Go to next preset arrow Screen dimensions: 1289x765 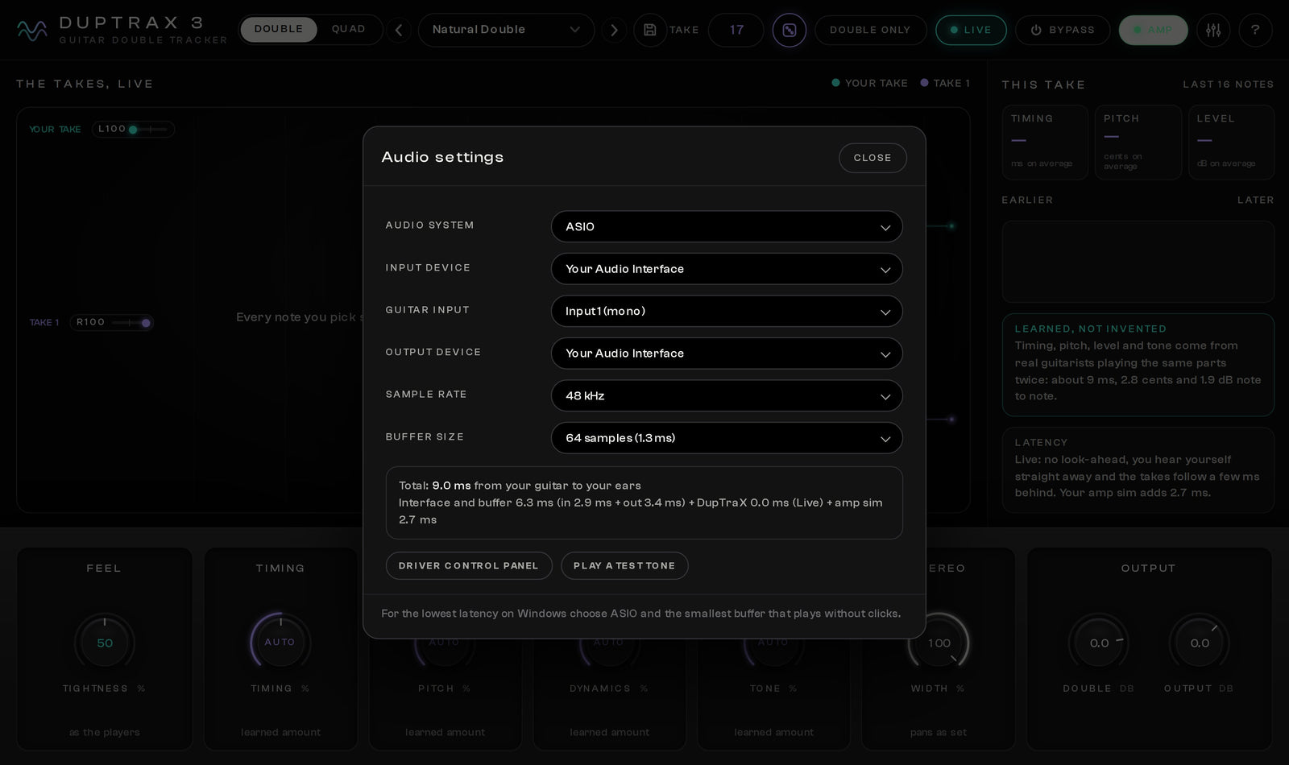614,31
